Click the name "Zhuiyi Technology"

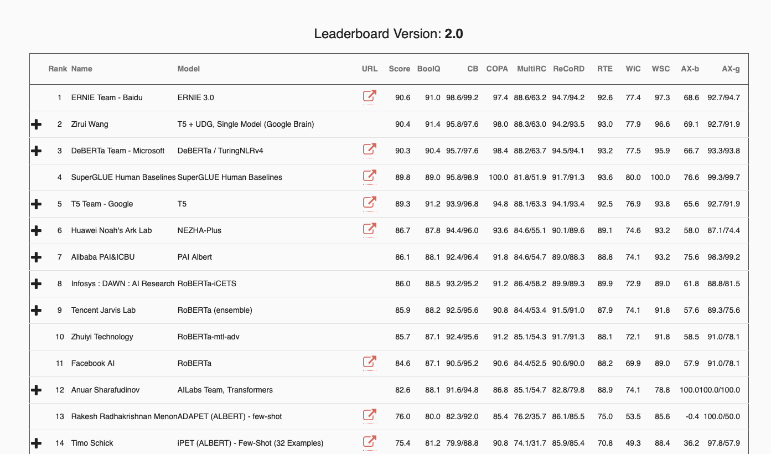(x=102, y=337)
